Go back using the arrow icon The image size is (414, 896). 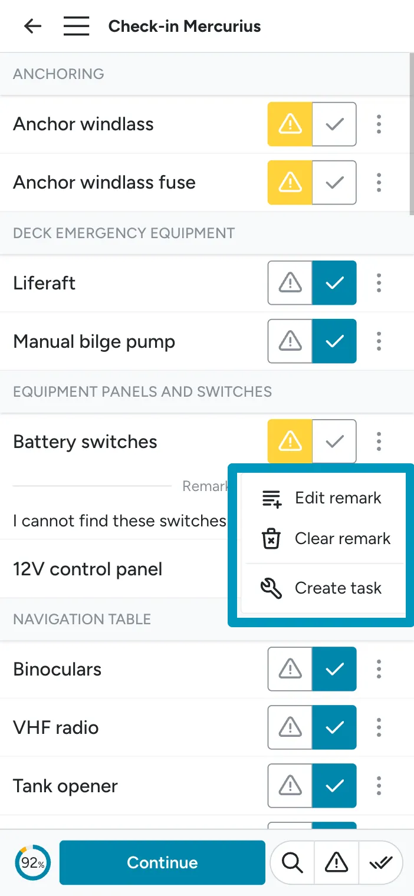click(32, 27)
